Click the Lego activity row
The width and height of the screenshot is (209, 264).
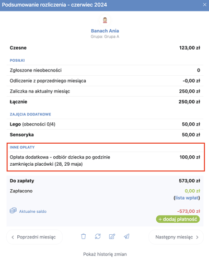tap(105, 124)
